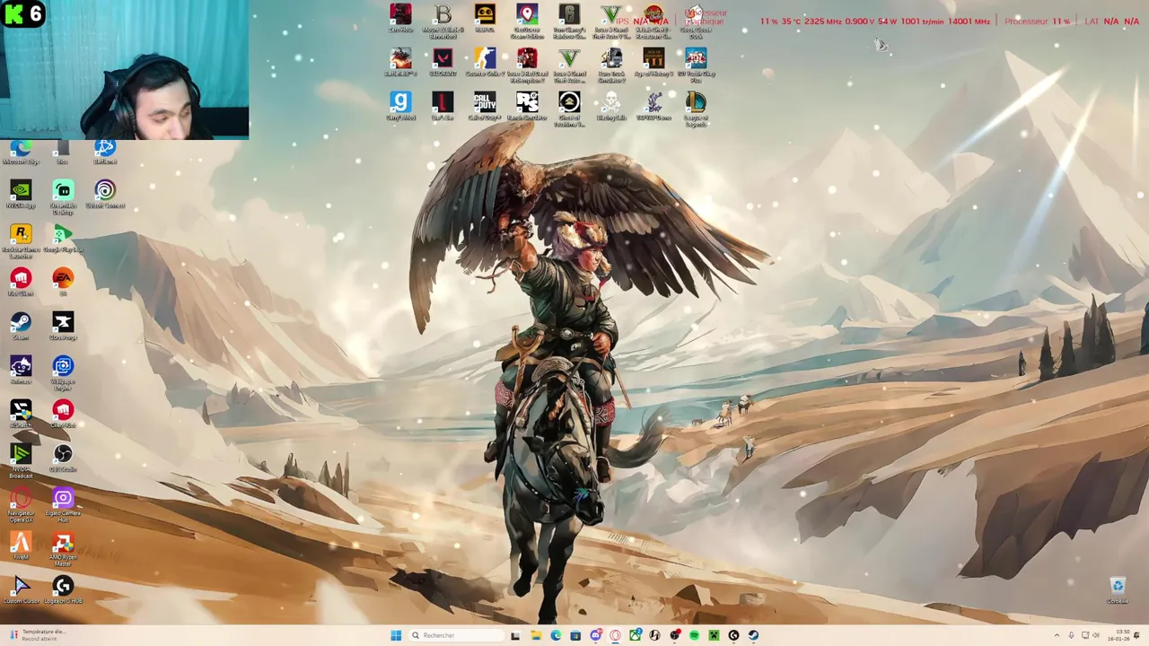
Task: Open Microsoft Edge desktop shortcut
Action: tap(21, 153)
